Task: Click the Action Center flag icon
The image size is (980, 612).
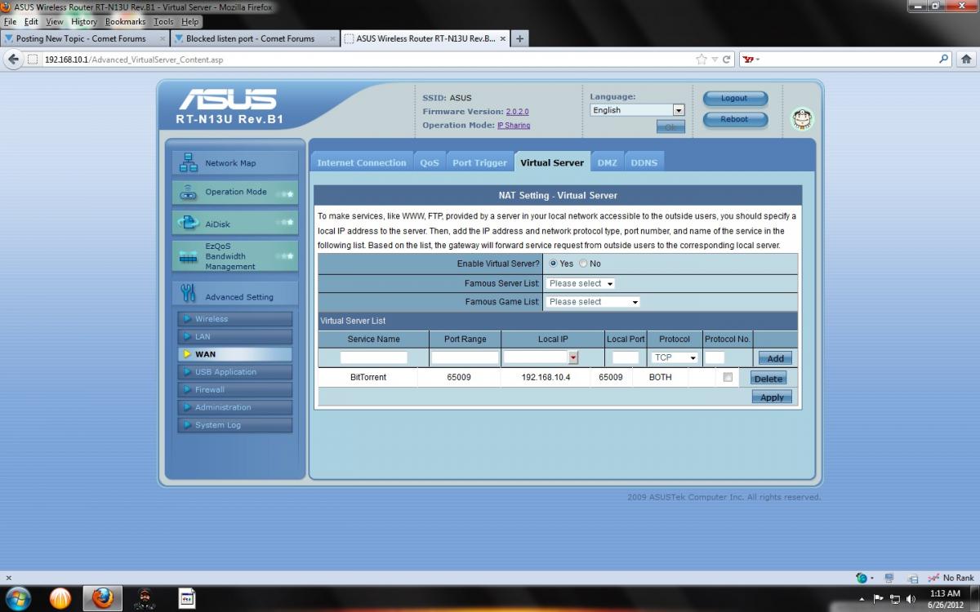Action: (879, 599)
